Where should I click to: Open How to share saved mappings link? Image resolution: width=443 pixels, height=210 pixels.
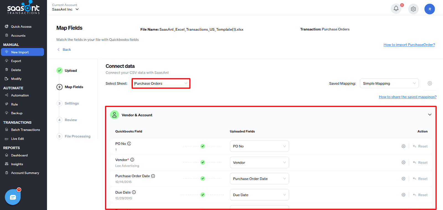408,97
